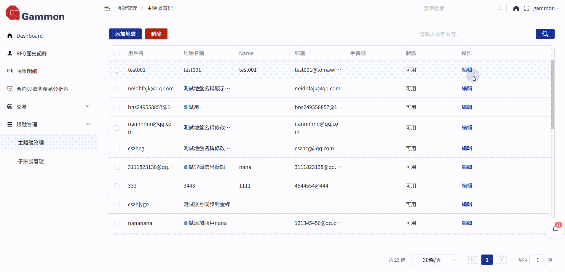Go to previous page arrow

point(472,260)
